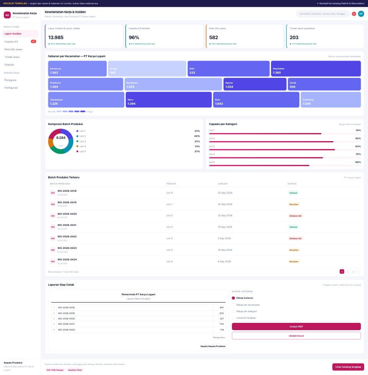Screen dimensions: 368x375
Task: Click WO icon of batch WO-2026-0418
Action: 53,193
